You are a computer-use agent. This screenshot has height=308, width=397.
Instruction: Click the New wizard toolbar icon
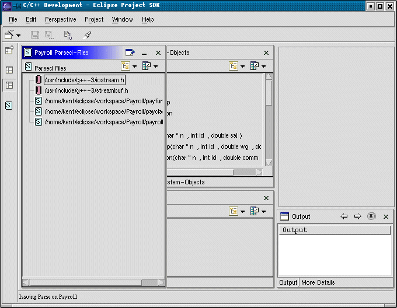click(9, 36)
